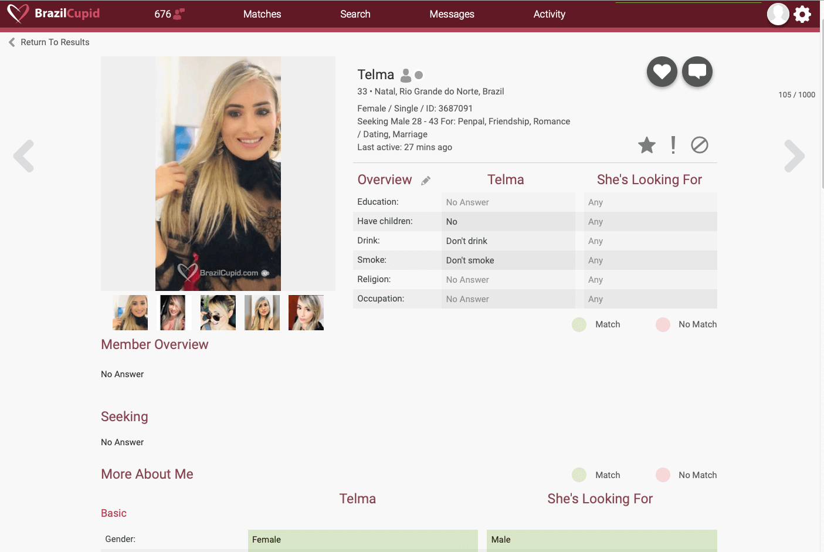Add Telma to favorites with the star icon
Screen dimensions: 824x552
point(647,145)
